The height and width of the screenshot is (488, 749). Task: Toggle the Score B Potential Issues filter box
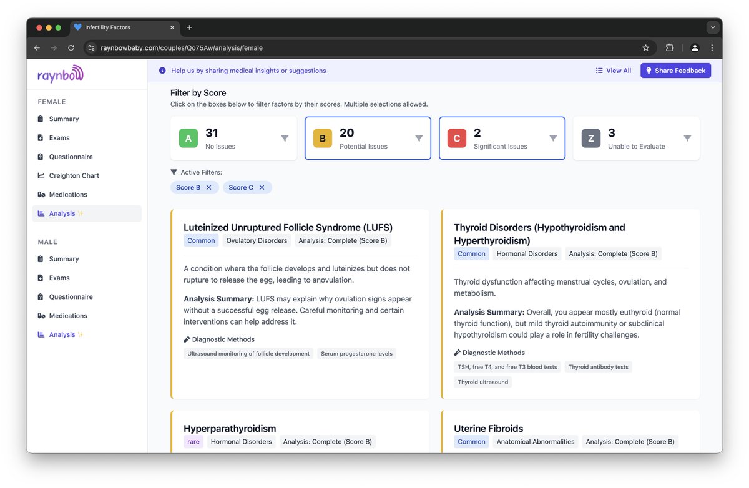[x=368, y=139]
